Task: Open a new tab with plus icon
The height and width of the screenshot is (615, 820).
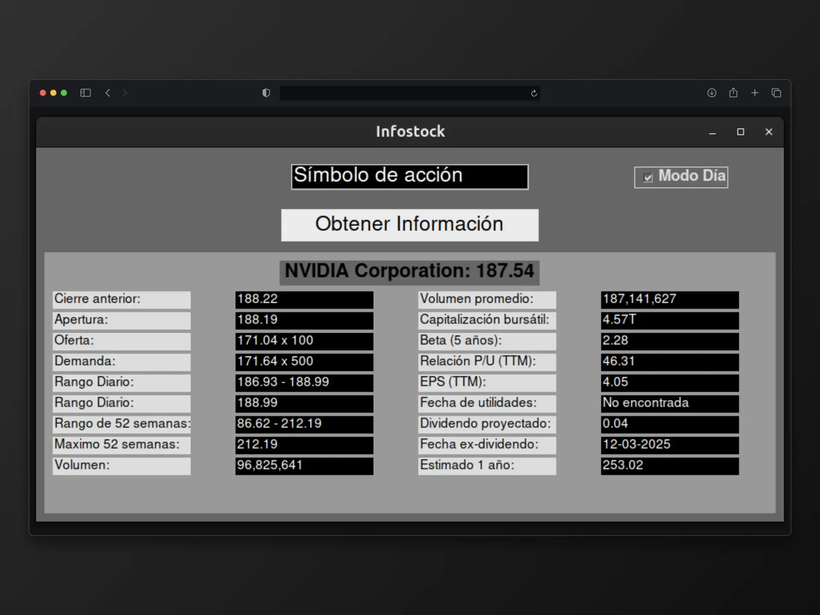Action: [755, 93]
